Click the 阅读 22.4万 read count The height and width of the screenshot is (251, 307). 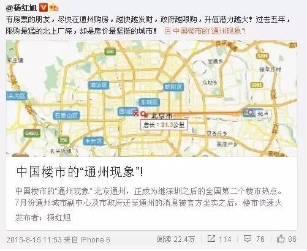point(176,239)
